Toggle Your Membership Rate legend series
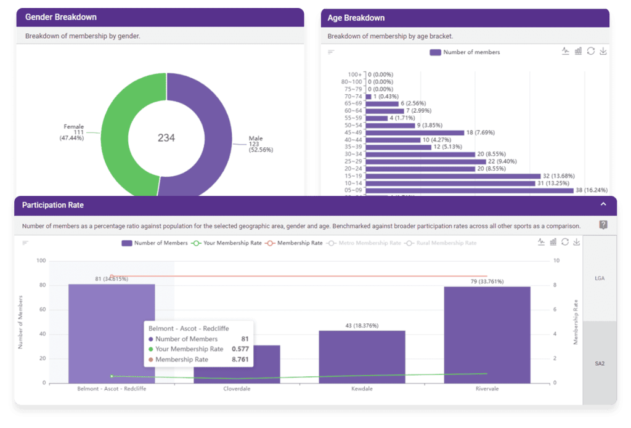This screenshot has height=428, width=631. point(227,243)
